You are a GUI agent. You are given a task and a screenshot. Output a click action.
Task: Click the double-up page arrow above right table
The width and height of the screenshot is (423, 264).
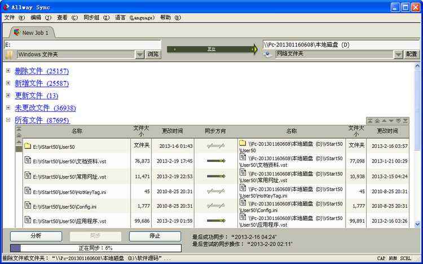click(377, 121)
